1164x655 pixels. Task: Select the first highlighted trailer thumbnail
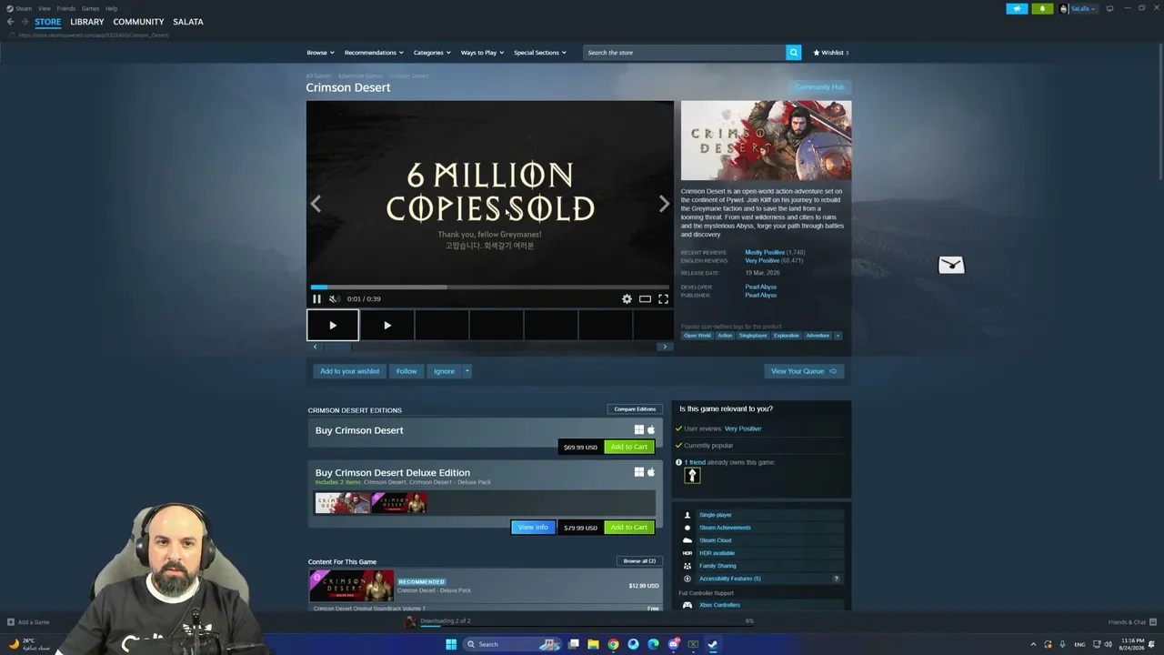click(x=333, y=326)
